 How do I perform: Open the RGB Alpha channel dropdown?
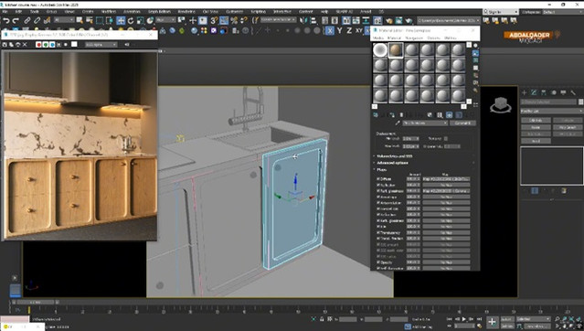pos(101,45)
